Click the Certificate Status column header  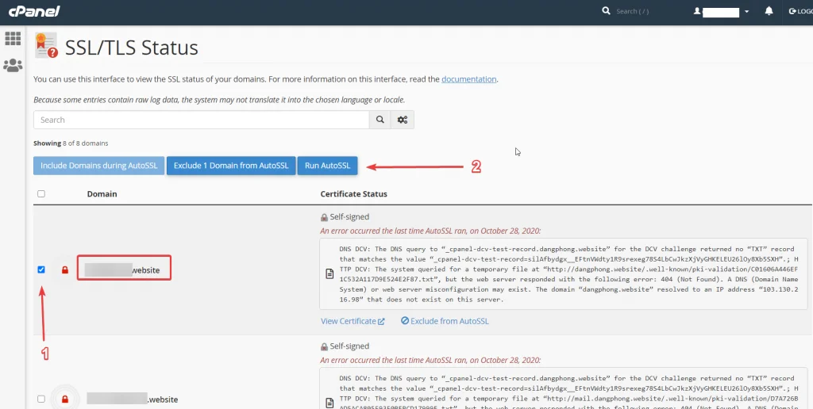(x=353, y=194)
